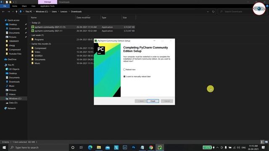The width and height of the screenshot is (269, 151).
Task: Open Youtube Files folder in sidebar
Action: tap(15, 54)
